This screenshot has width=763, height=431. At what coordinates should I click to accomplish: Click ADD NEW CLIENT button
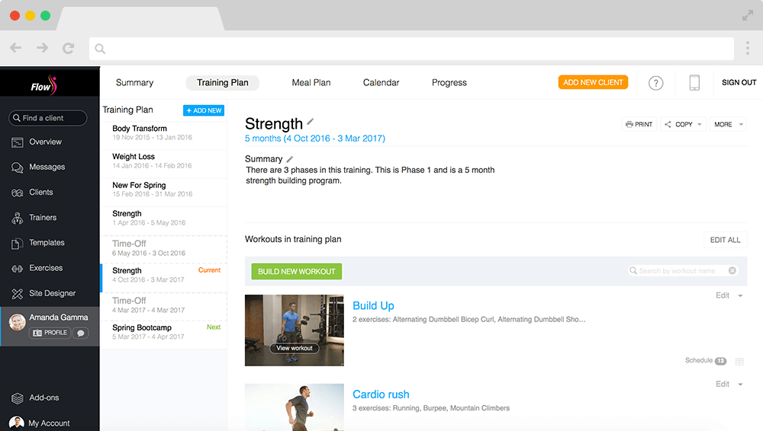click(x=593, y=82)
